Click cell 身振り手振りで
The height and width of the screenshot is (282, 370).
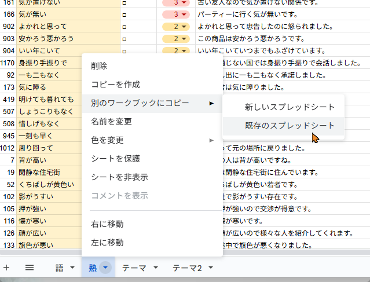(49, 63)
